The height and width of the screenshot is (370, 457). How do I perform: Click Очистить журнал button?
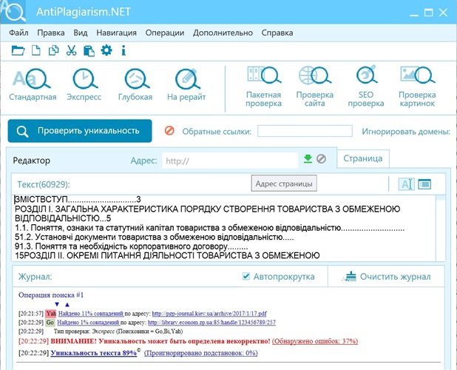[386, 277]
